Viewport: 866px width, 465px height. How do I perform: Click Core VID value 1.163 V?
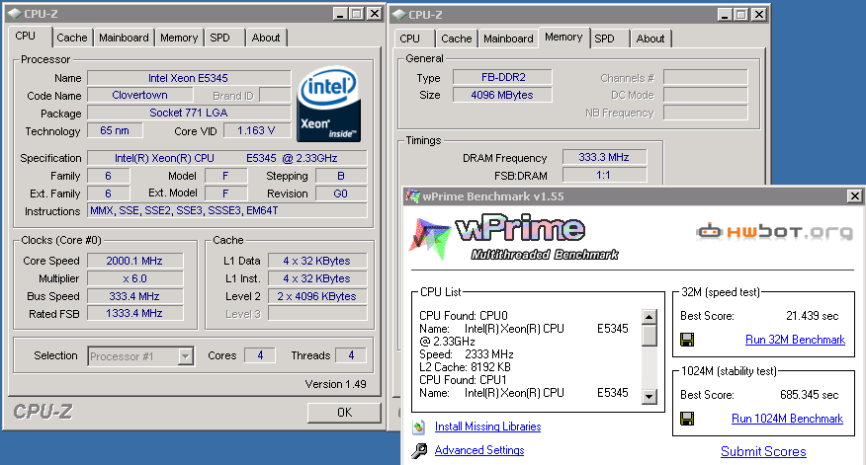pyautogui.click(x=257, y=130)
